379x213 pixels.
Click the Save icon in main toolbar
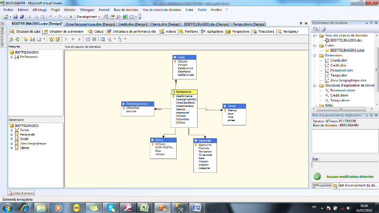pos(16,17)
